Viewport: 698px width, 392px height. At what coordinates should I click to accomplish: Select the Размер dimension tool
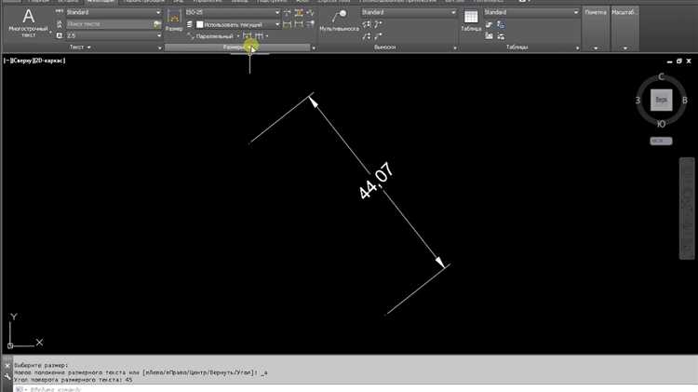click(x=174, y=20)
